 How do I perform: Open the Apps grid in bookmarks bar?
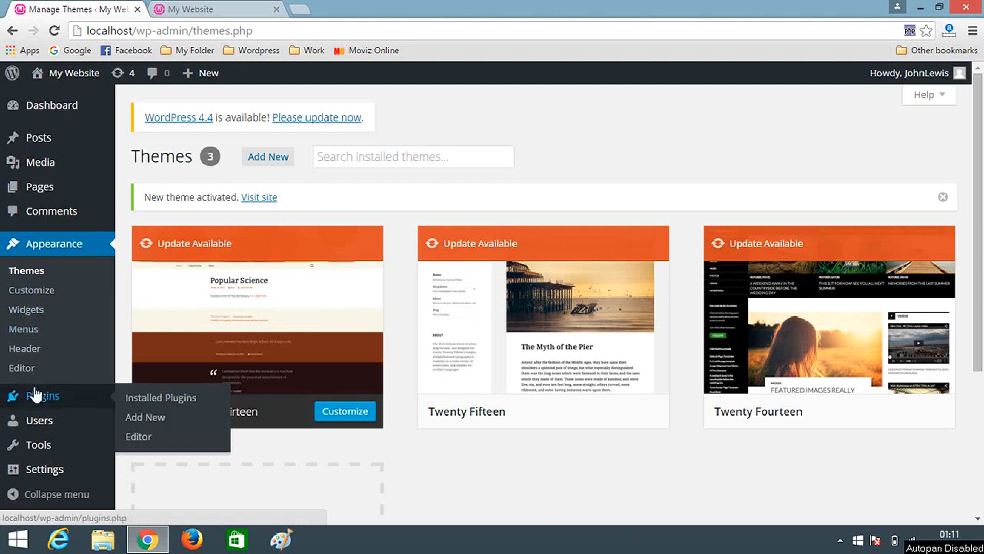[23, 50]
